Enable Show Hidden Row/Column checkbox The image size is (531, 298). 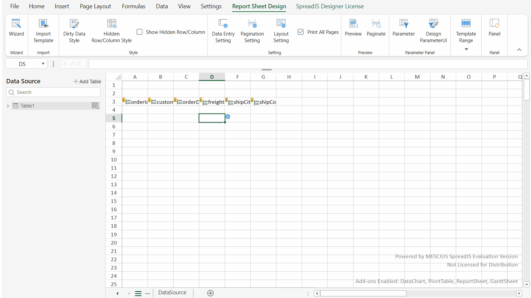click(140, 32)
